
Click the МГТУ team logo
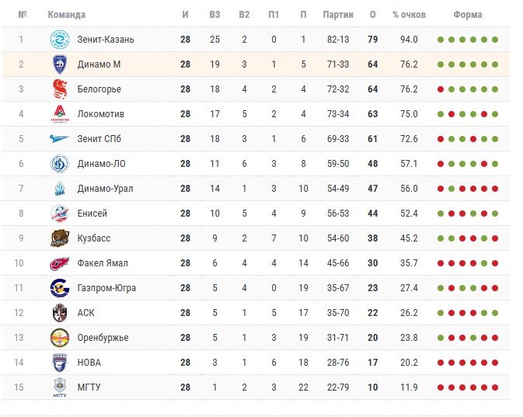[60, 387]
